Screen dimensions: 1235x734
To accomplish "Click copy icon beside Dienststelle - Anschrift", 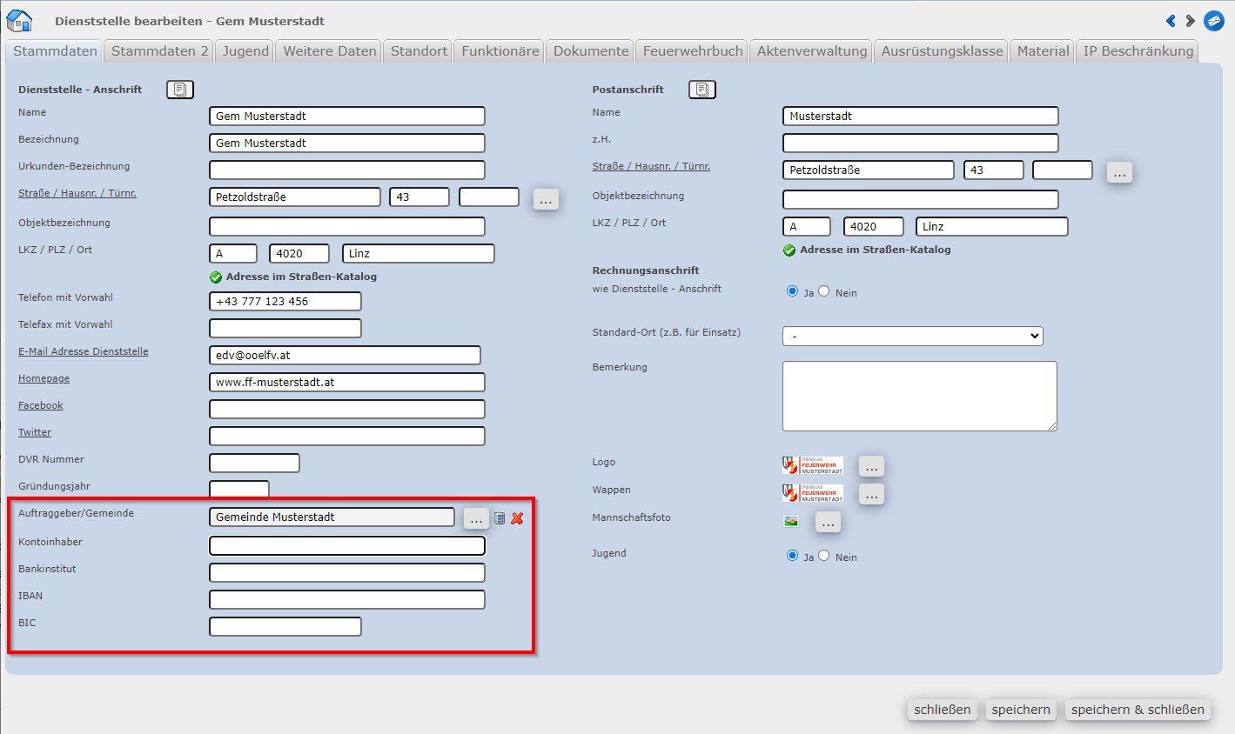I will (x=180, y=90).
